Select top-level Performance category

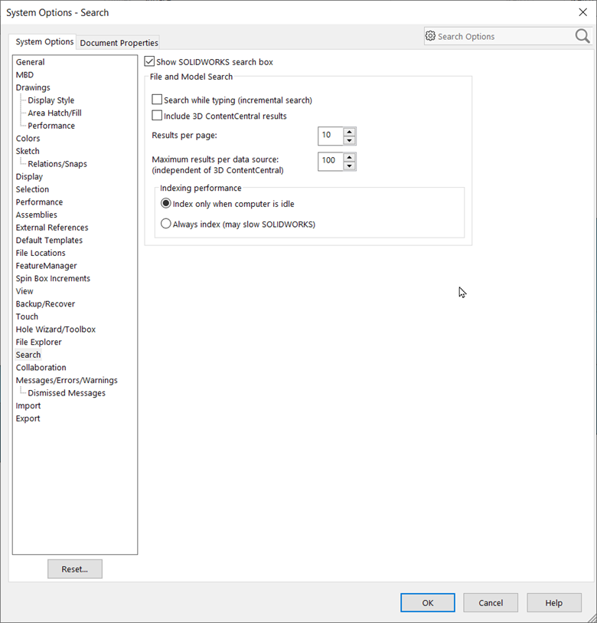[39, 202]
